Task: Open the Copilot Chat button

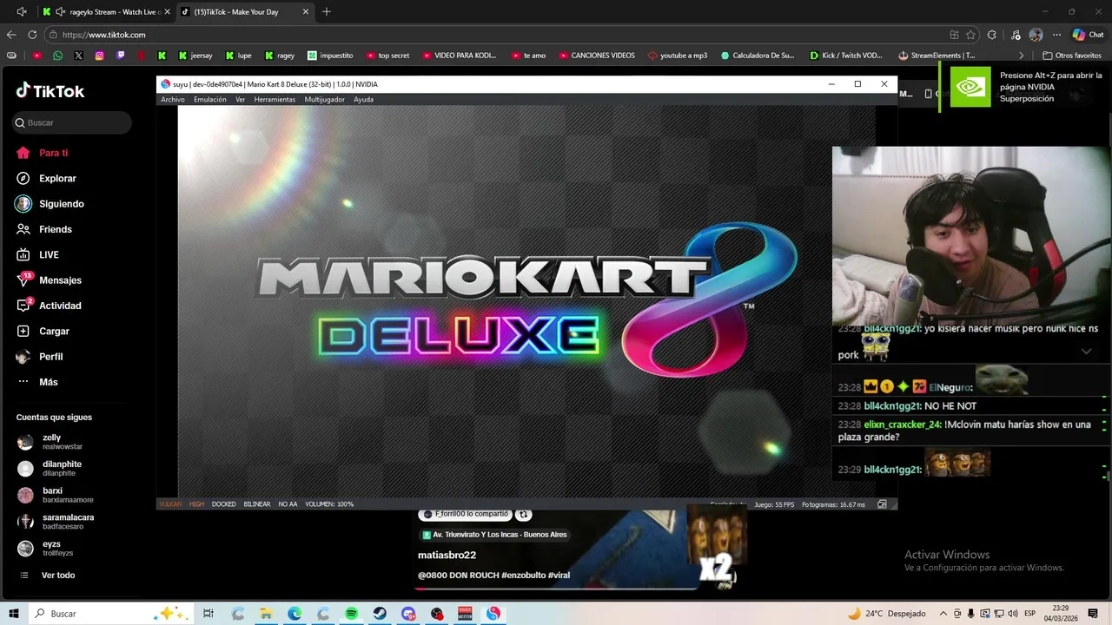Action: pyautogui.click(x=1089, y=35)
